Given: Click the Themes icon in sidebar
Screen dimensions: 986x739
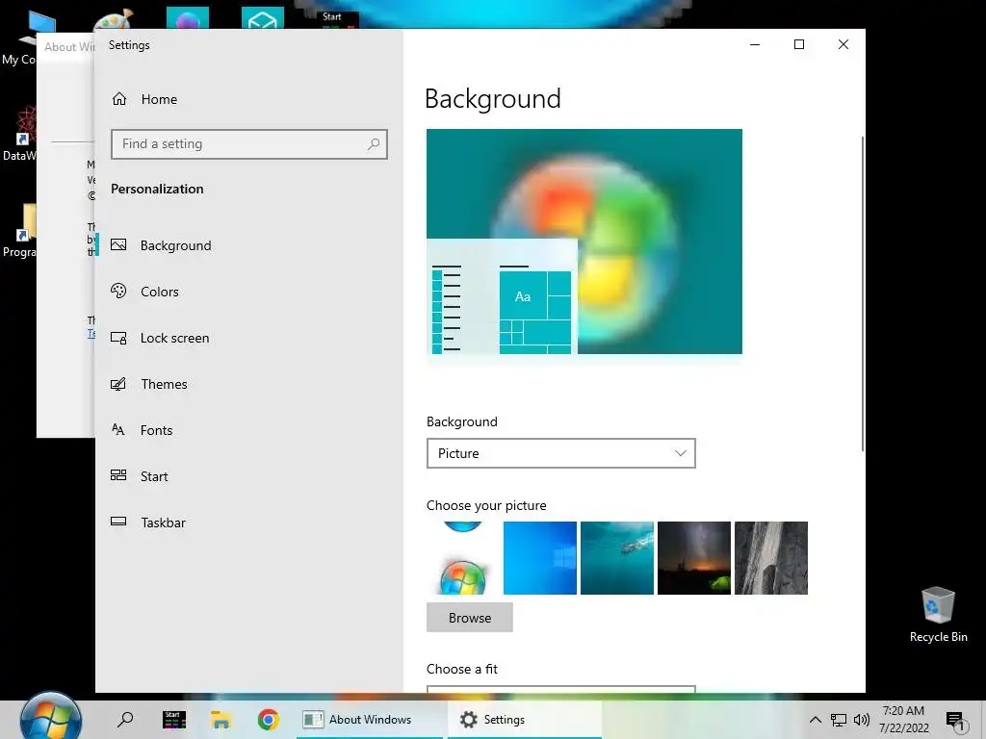Looking at the screenshot, I should click(118, 384).
